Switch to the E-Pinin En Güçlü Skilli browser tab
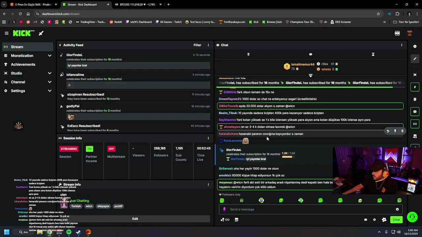The height and width of the screenshot is (237, 422). [x=33, y=5]
